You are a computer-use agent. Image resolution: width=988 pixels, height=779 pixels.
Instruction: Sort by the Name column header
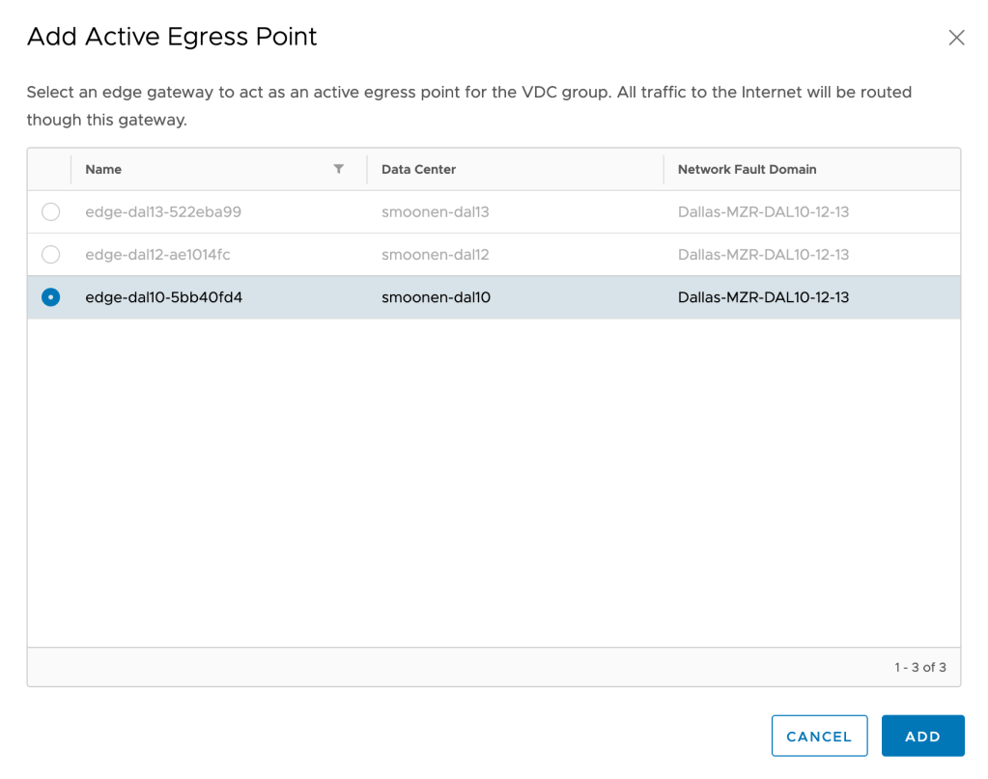[x=103, y=169]
